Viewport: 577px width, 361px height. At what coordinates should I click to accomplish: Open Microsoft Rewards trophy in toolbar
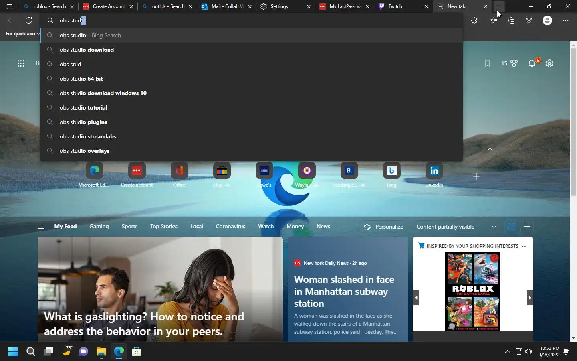[x=529, y=20]
